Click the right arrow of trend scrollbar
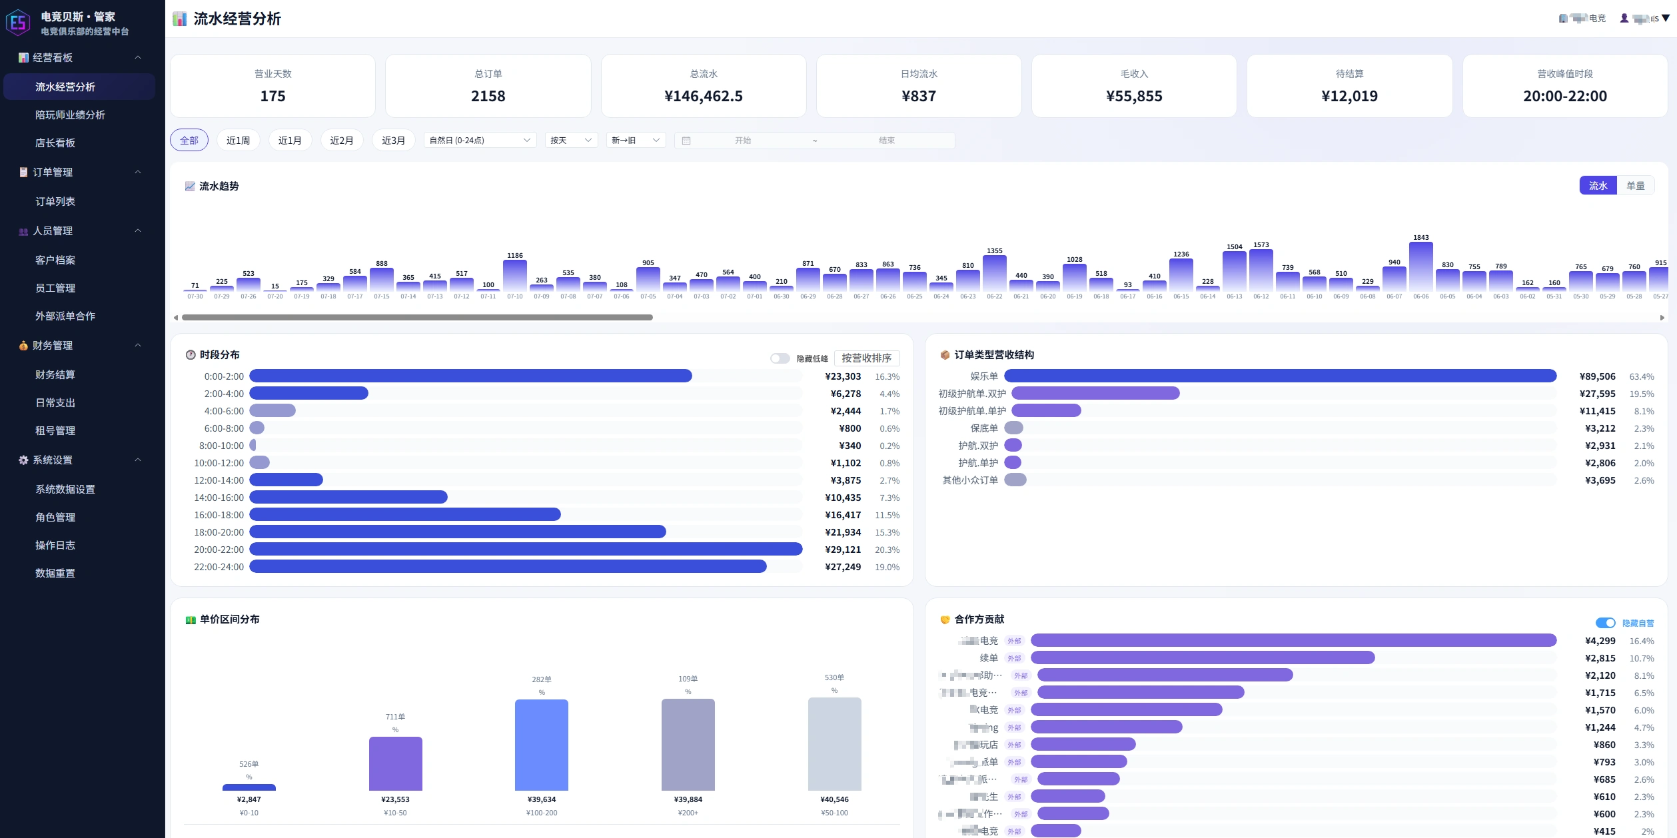1677x838 pixels. pos(1662,318)
